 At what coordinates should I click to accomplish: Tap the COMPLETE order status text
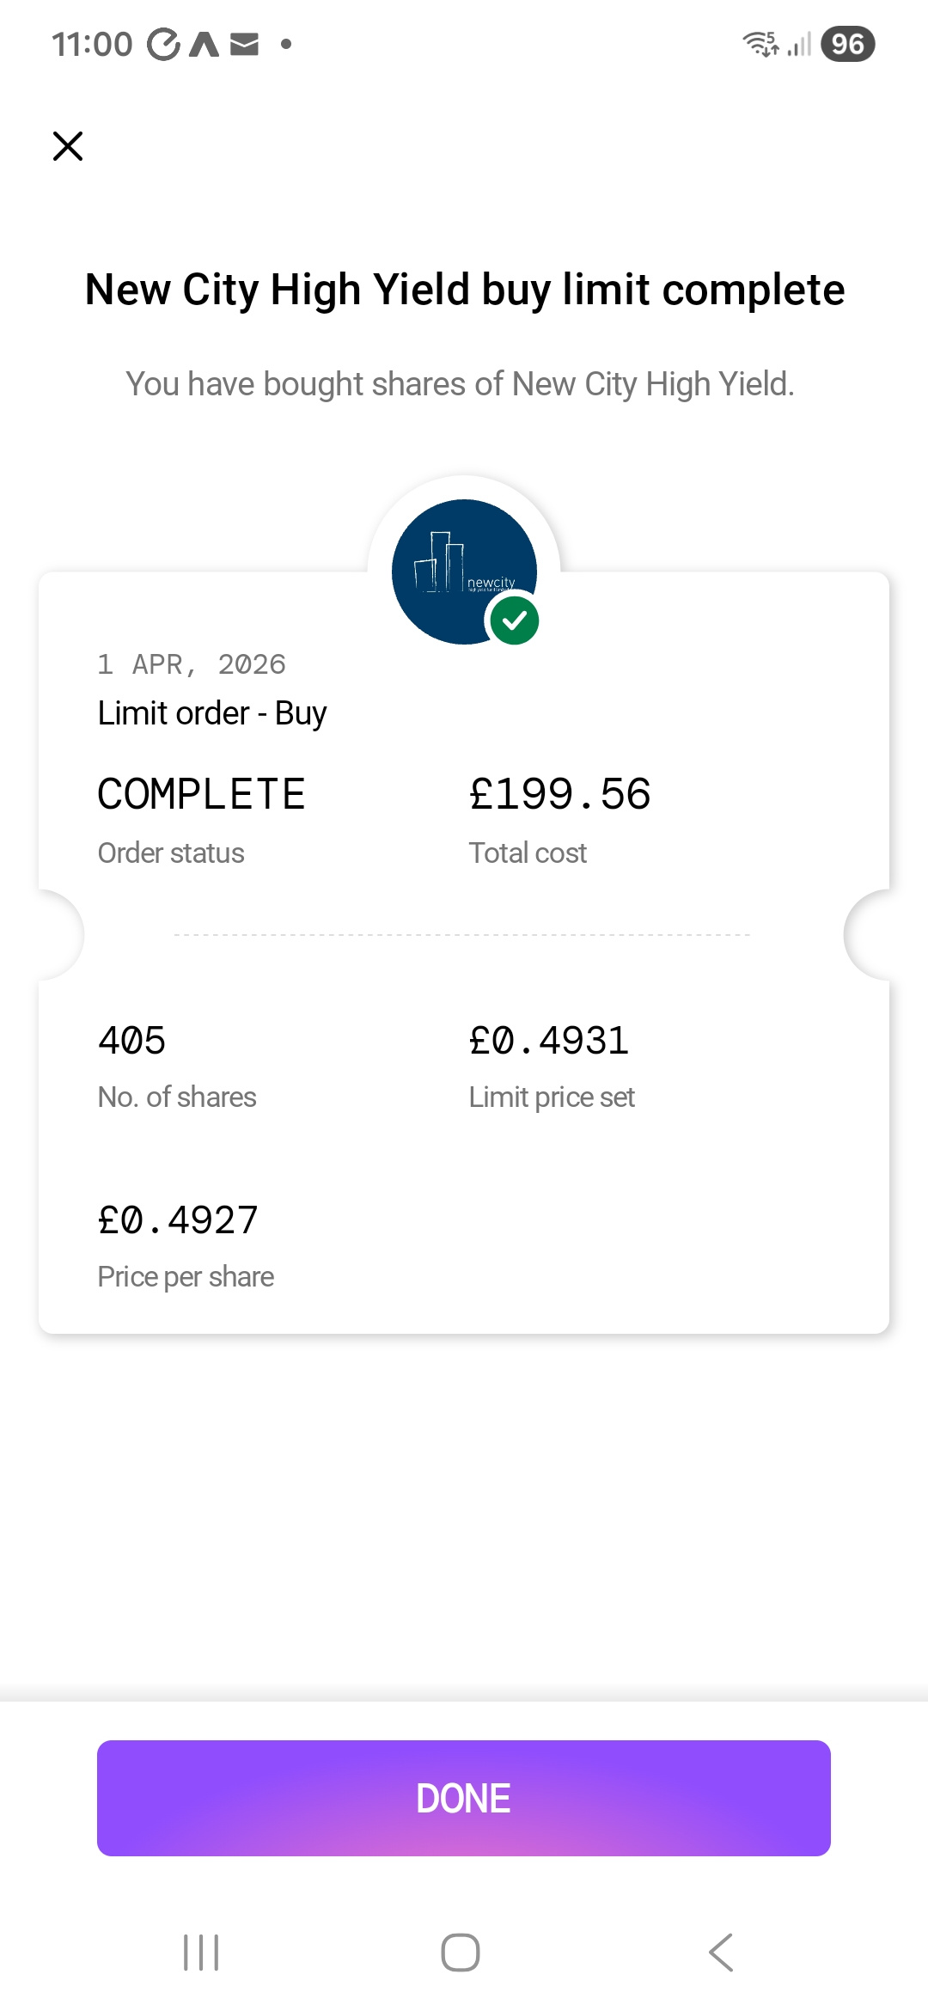point(201,794)
